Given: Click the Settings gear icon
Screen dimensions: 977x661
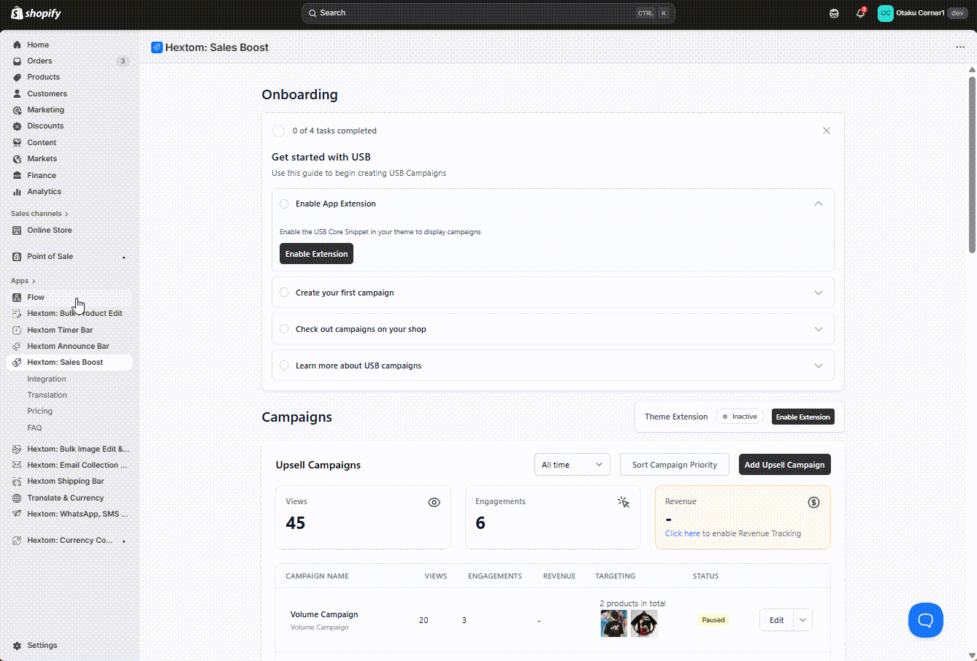Looking at the screenshot, I should click(x=17, y=646).
